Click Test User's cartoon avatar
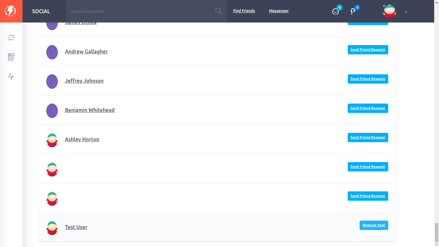This screenshot has width=439, height=247. [52, 228]
